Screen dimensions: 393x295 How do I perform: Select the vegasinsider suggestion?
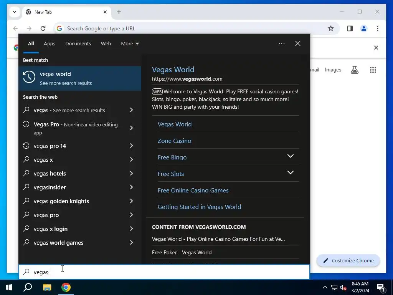coord(50,187)
